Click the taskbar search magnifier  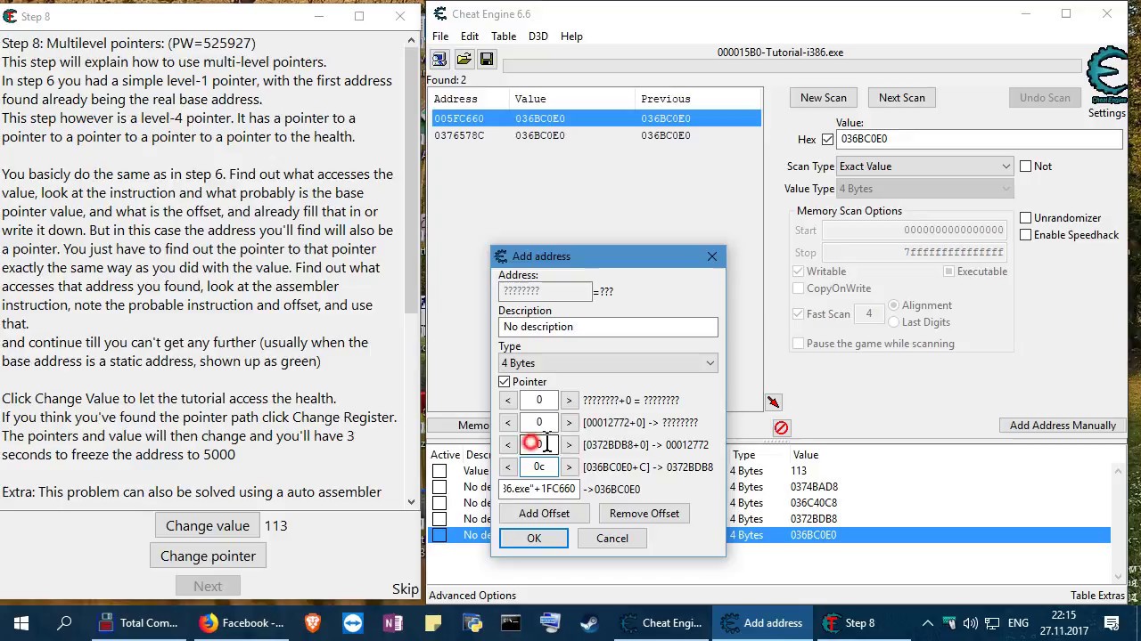click(64, 623)
